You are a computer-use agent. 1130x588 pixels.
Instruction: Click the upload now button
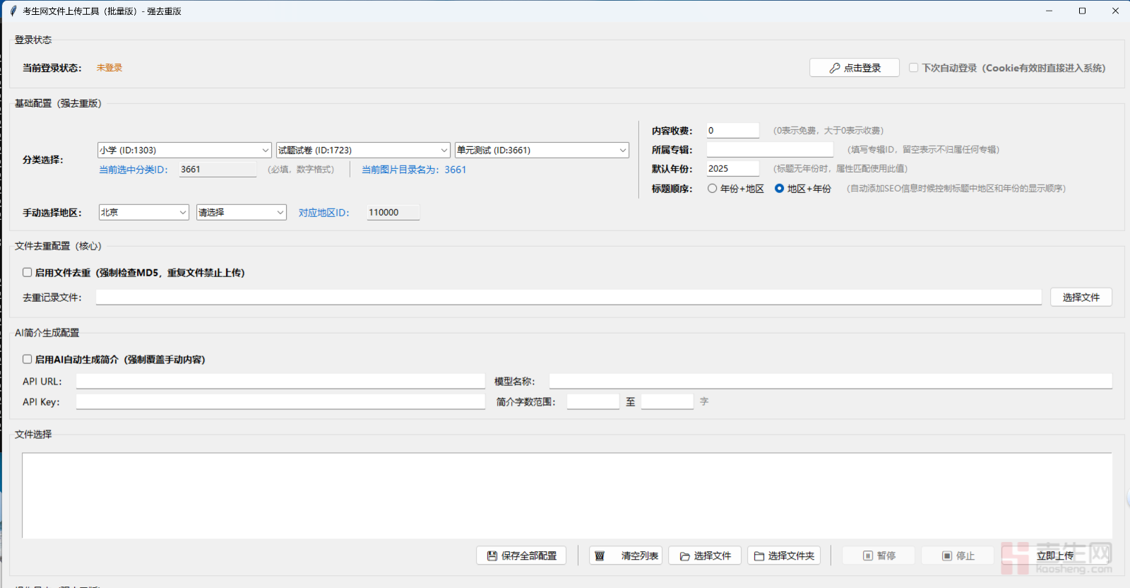click(x=1054, y=556)
